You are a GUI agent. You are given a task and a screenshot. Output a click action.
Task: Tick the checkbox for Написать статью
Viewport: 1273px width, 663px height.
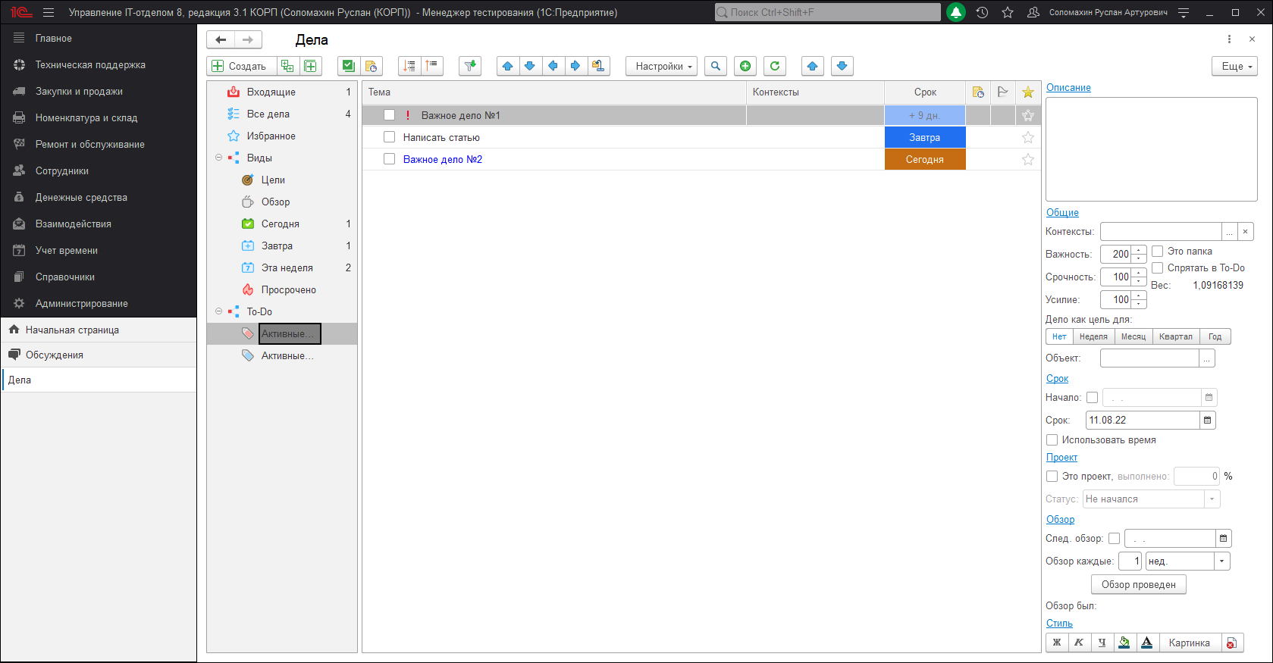(x=389, y=137)
